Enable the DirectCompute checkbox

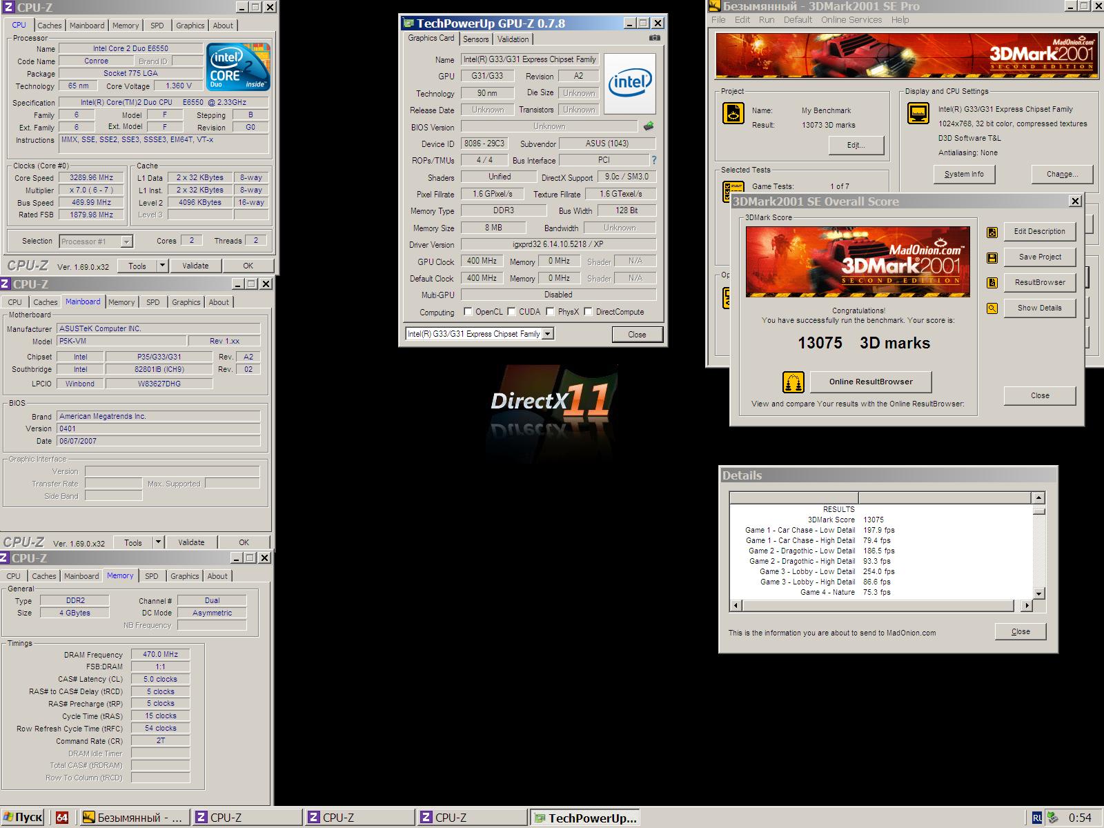pyautogui.click(x=588, y=312)
